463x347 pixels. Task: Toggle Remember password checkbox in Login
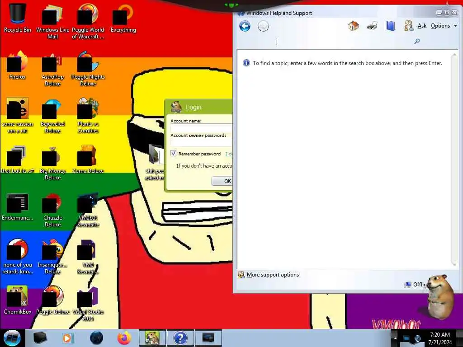point(173,154)
